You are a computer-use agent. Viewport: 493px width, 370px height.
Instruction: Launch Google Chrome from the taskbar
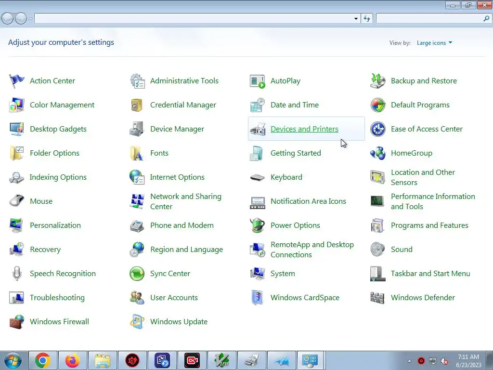point(43,360)
